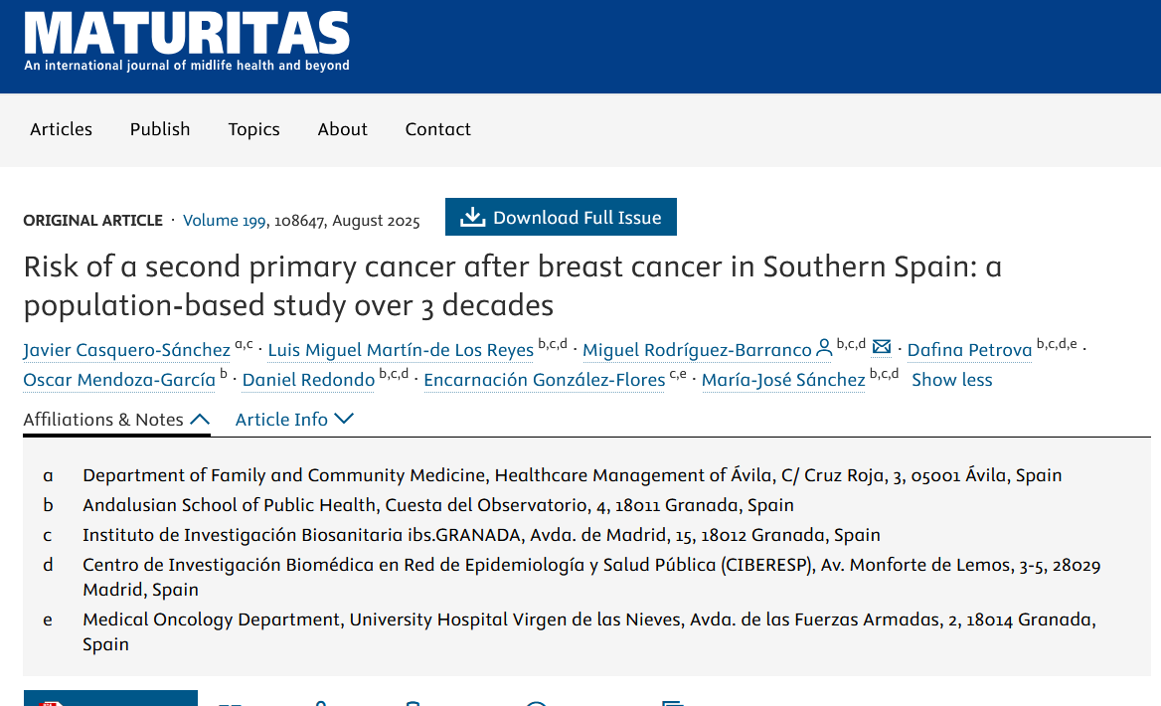1161x706 pixels.
Task: Click author María-José Sánchez
Action: tap(783, 380)
